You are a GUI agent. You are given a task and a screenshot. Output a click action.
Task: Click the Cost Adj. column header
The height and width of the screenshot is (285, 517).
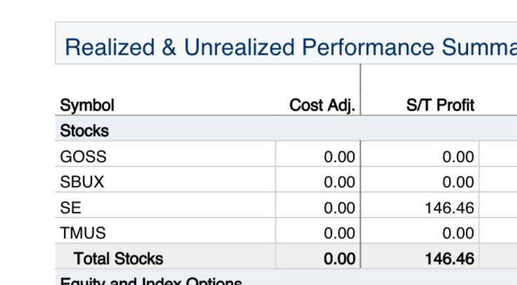(322, 106)
